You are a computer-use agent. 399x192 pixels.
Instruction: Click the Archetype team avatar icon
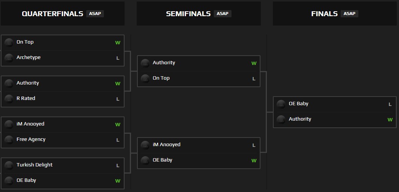[9, 58]
